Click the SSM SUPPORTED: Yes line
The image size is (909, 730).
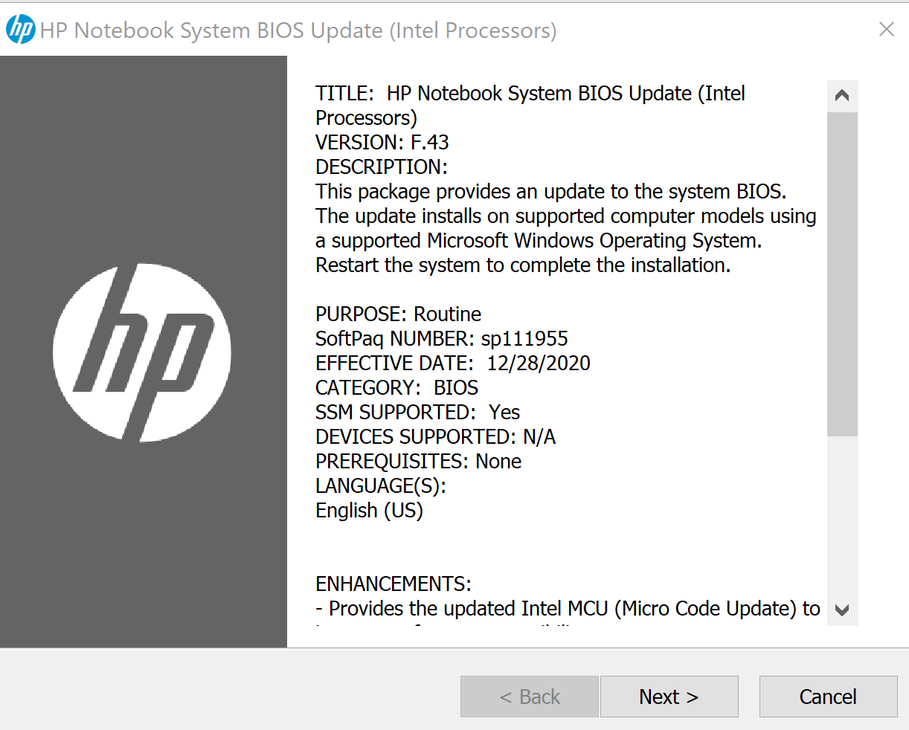418,412
